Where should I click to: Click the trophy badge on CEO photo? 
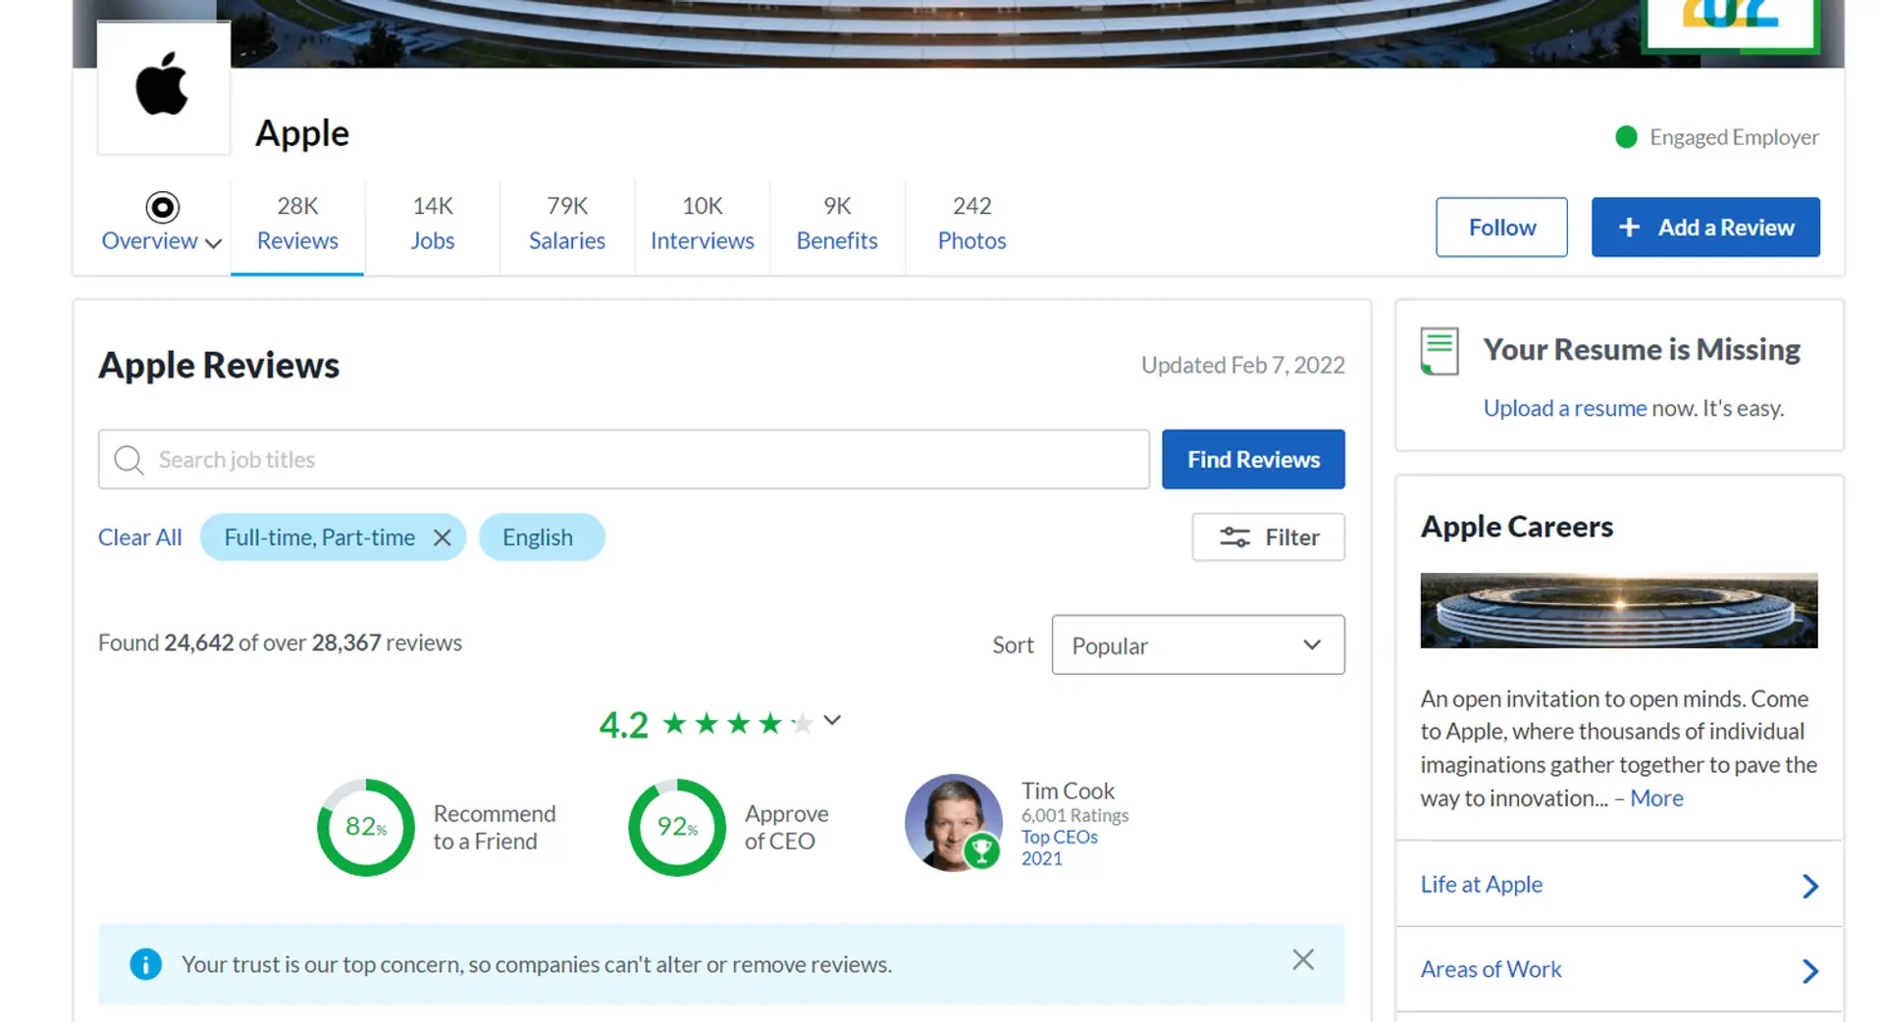tap(981, 850)
